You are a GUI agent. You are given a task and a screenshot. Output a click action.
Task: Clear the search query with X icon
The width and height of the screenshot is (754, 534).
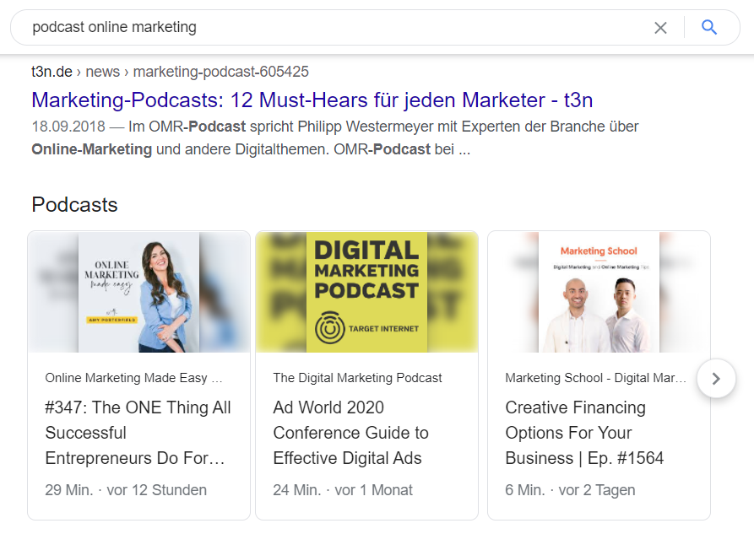660,28
